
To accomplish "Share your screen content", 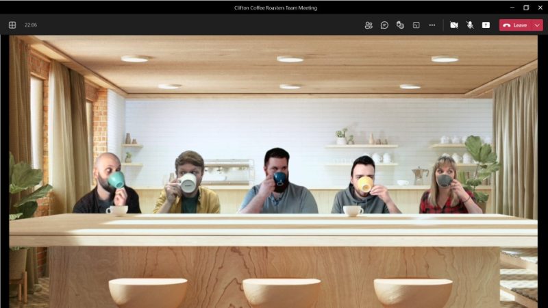I will pyautogui.click(x=486, y=25).
